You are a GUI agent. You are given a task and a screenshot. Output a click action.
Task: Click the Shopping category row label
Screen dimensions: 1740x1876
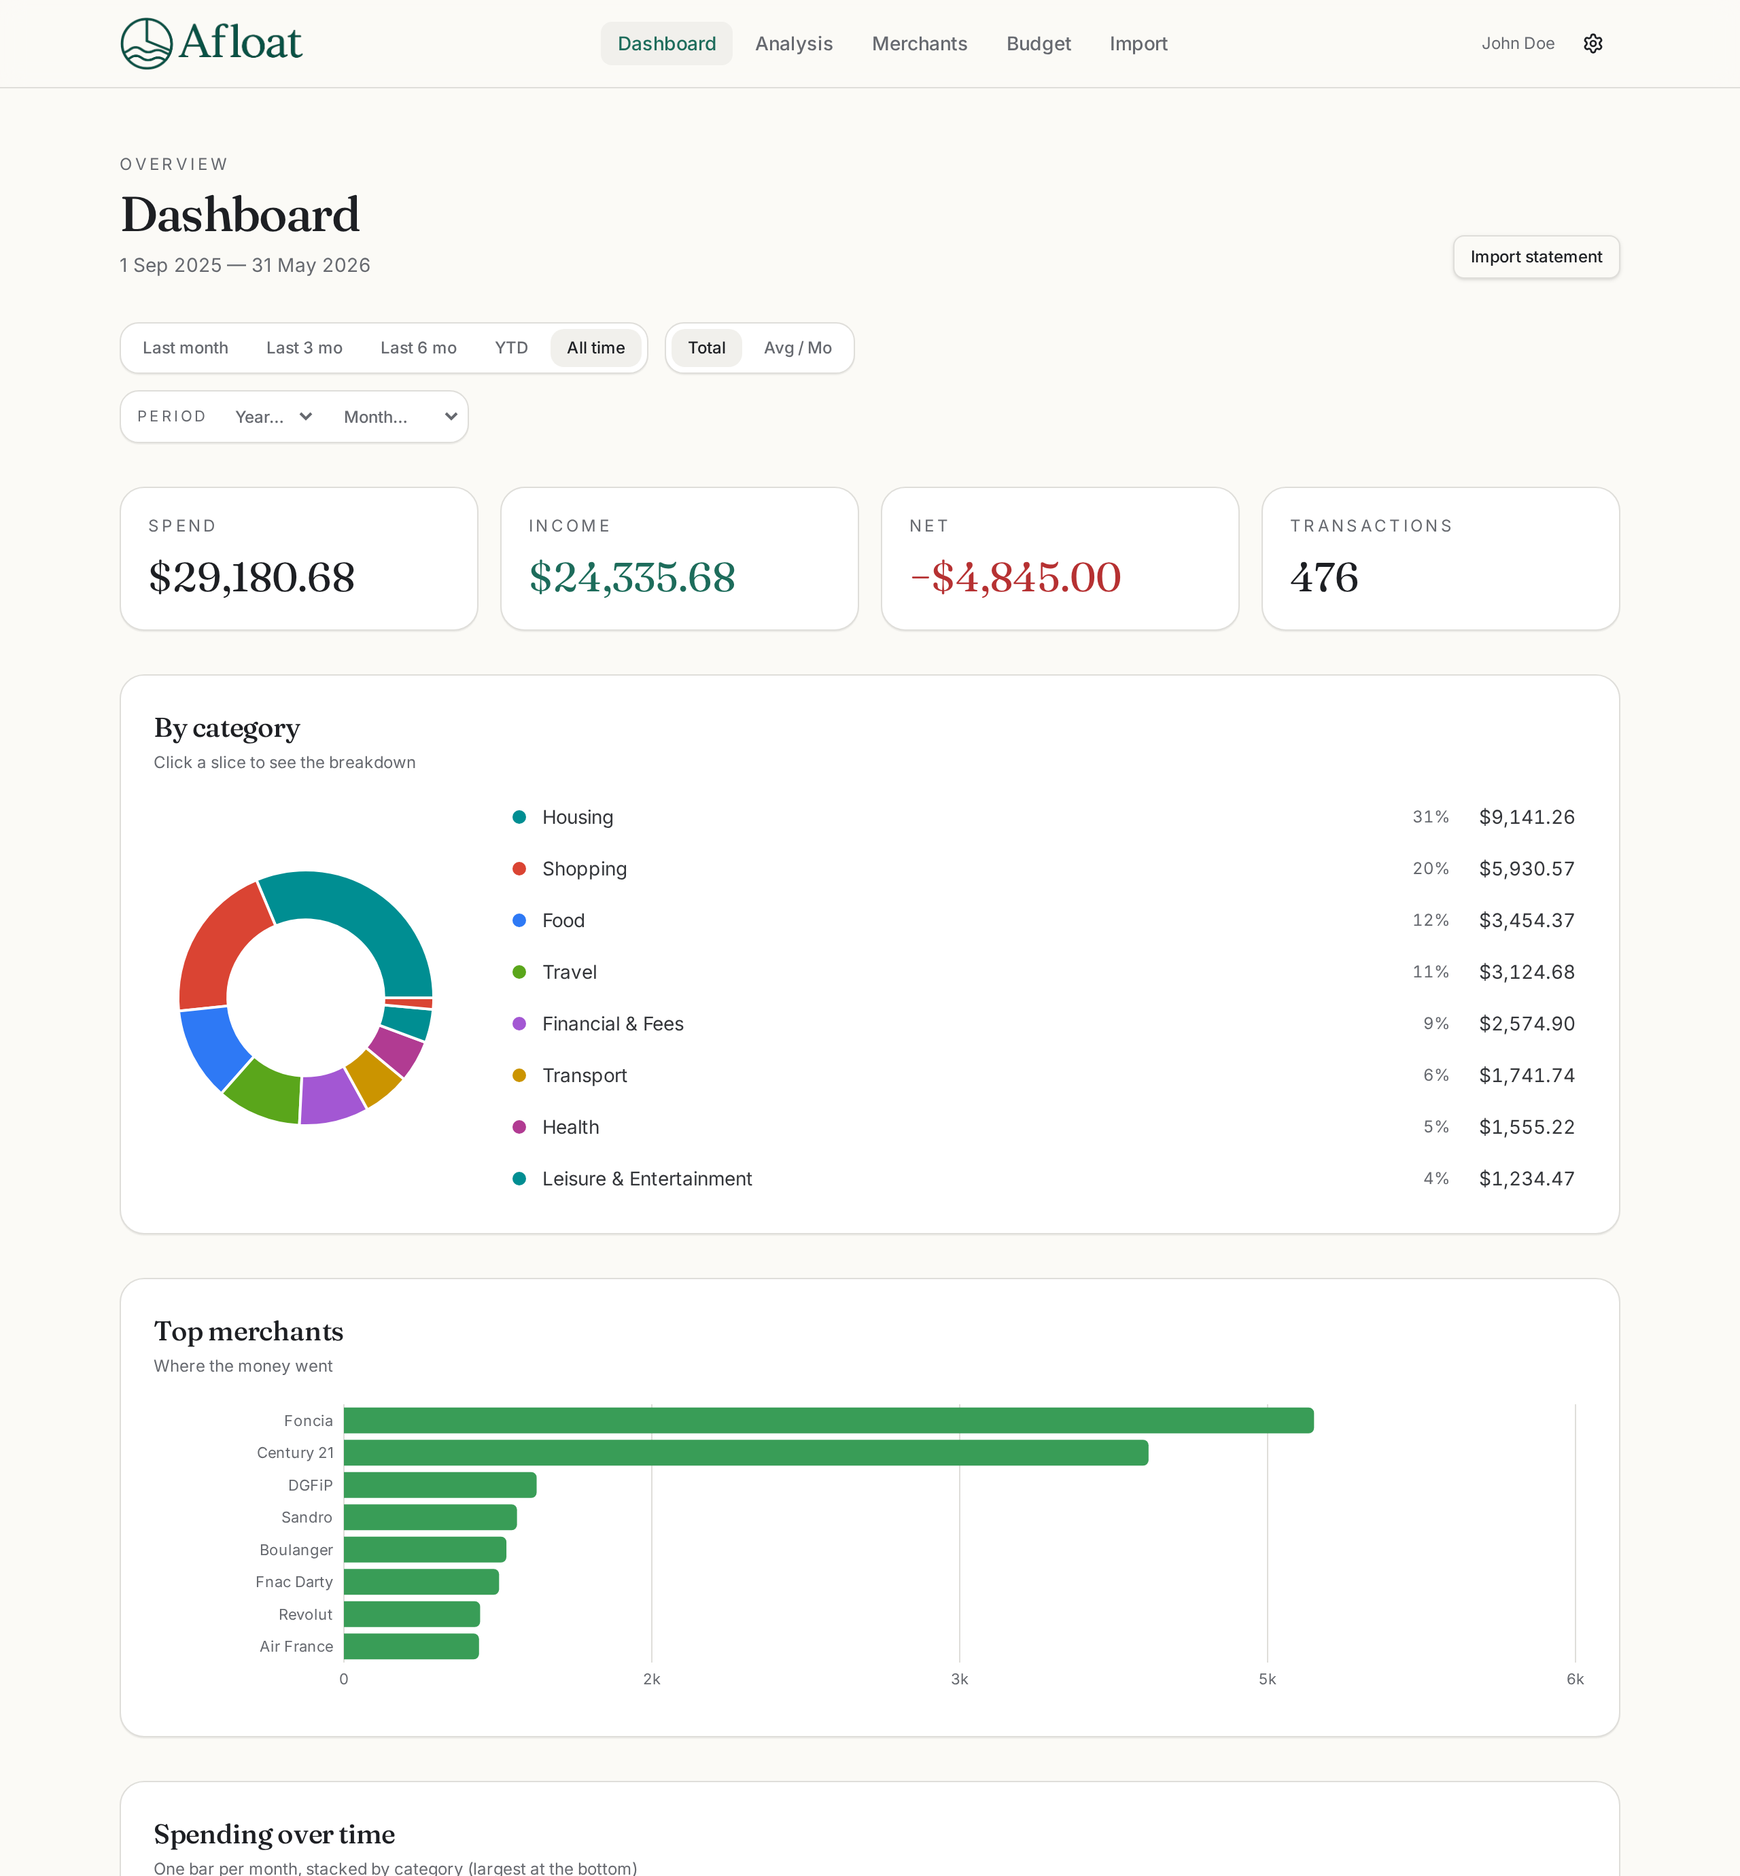[x=584, y=868]
